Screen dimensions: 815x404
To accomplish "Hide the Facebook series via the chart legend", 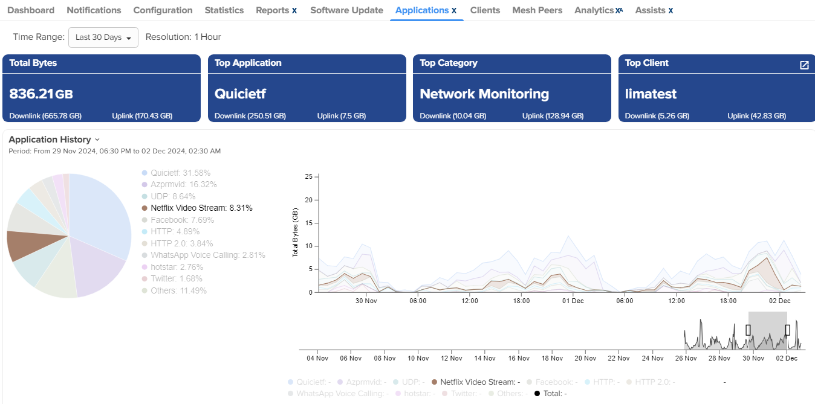I will pyautogui.click(x=529, y=381).
